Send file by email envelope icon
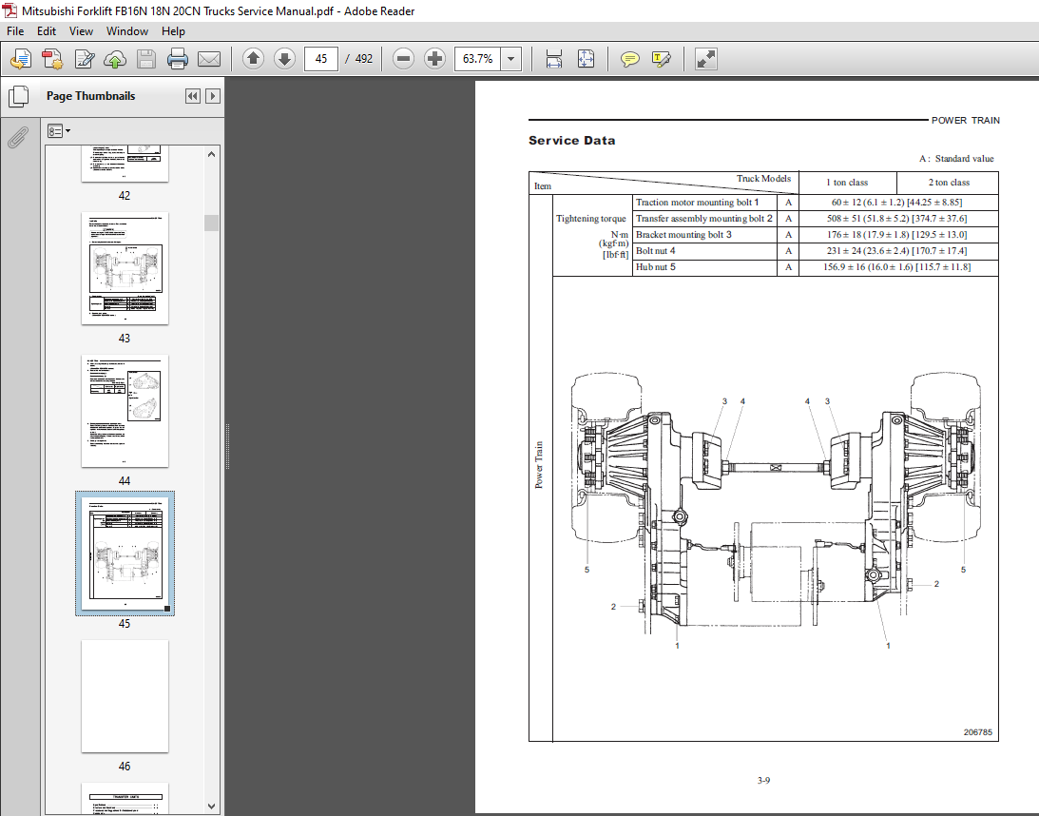 point(209,59)
